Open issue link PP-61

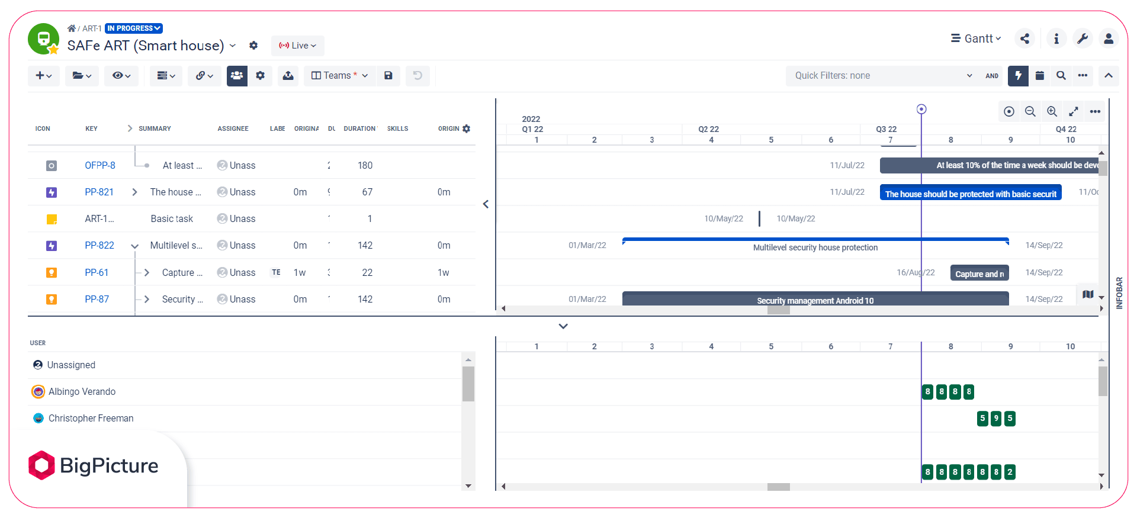pyautogui.click(x=97, y=272)
